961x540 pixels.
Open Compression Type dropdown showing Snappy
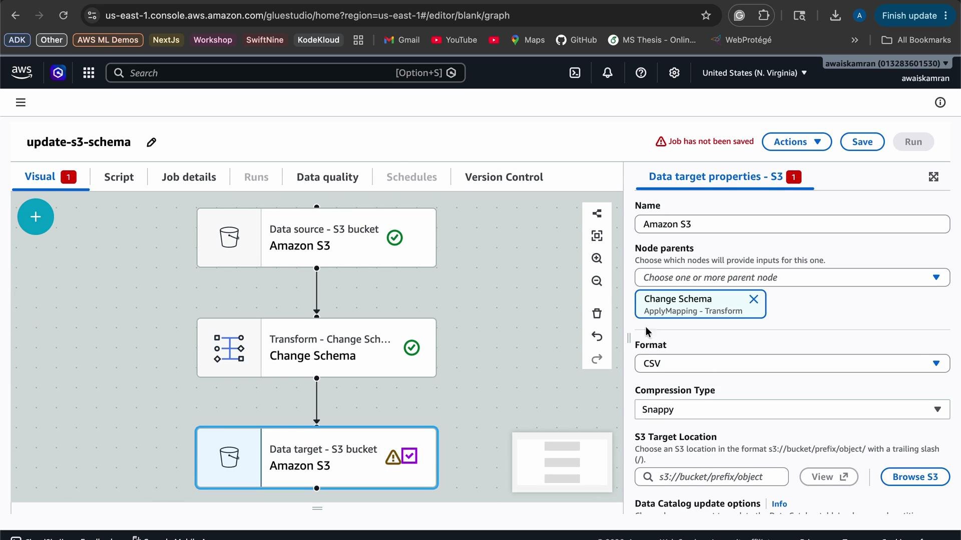pos(792,410)
